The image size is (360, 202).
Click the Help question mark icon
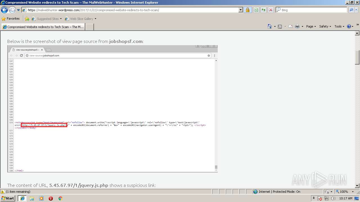coord(349,26)
